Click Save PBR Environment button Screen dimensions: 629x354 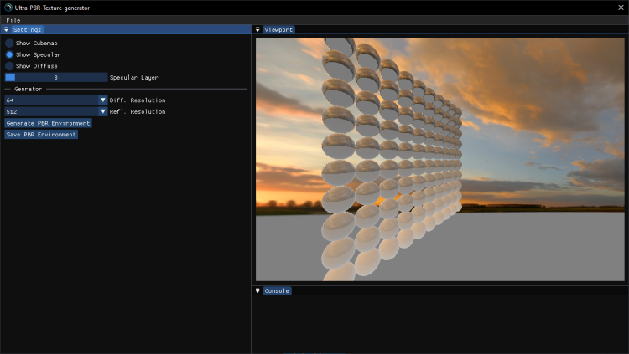coord(41,134)
